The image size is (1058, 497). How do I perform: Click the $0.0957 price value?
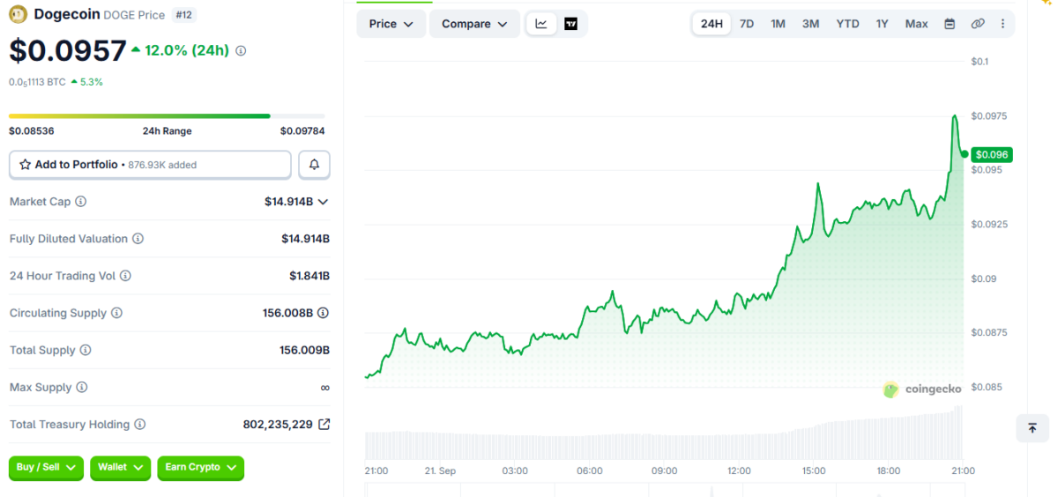point(68,50)
